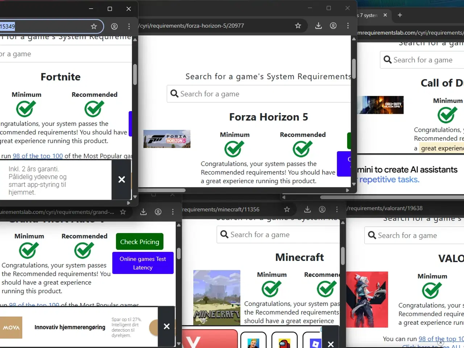Image resolution: width=464 pixels, height=348 pixels.
Task: Click the Among Us game icon
Action: click(285, 342)
